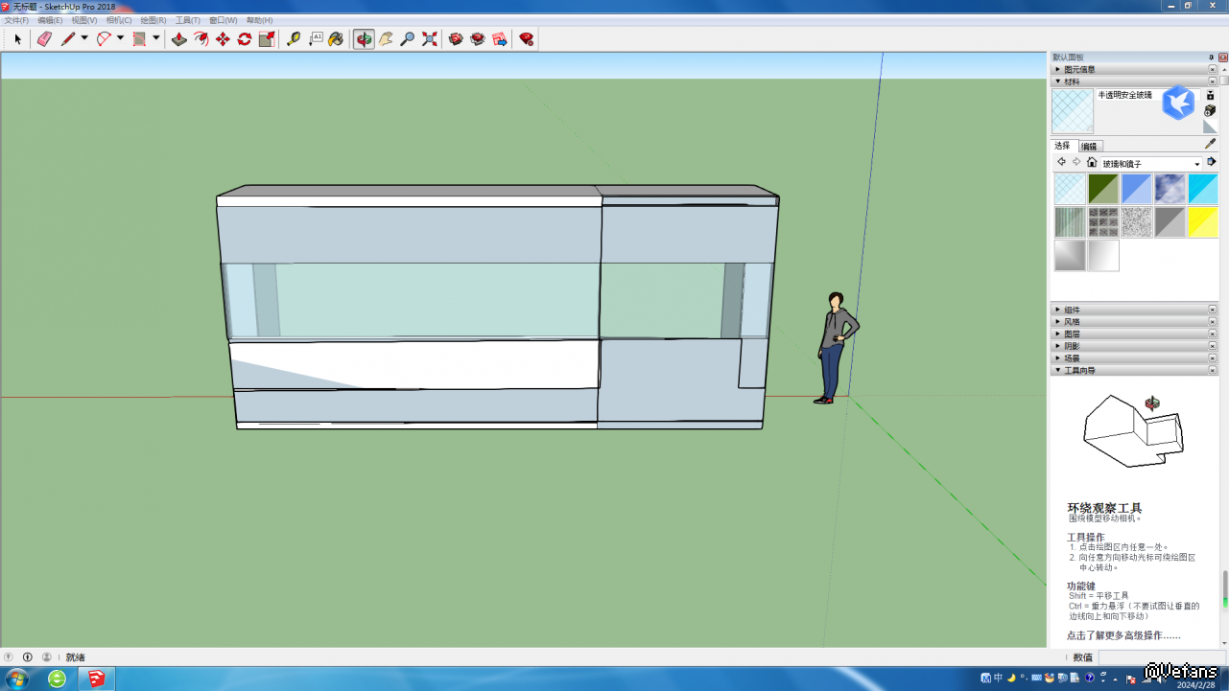
Task: Open the 相机(C) menu
Action: pos(119,20)
